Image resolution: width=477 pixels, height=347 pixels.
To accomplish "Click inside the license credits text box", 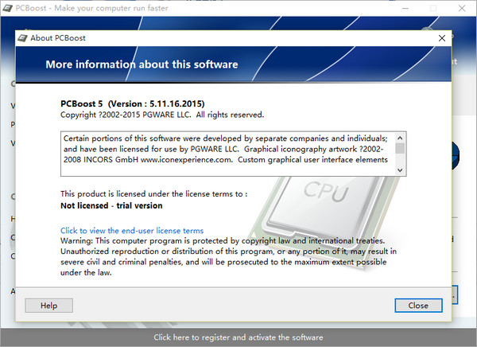I will click(228, 154).
